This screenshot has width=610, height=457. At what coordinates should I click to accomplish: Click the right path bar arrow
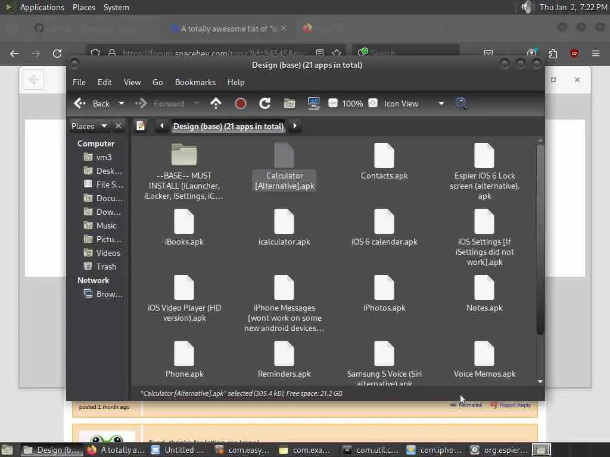pos(295,126)
